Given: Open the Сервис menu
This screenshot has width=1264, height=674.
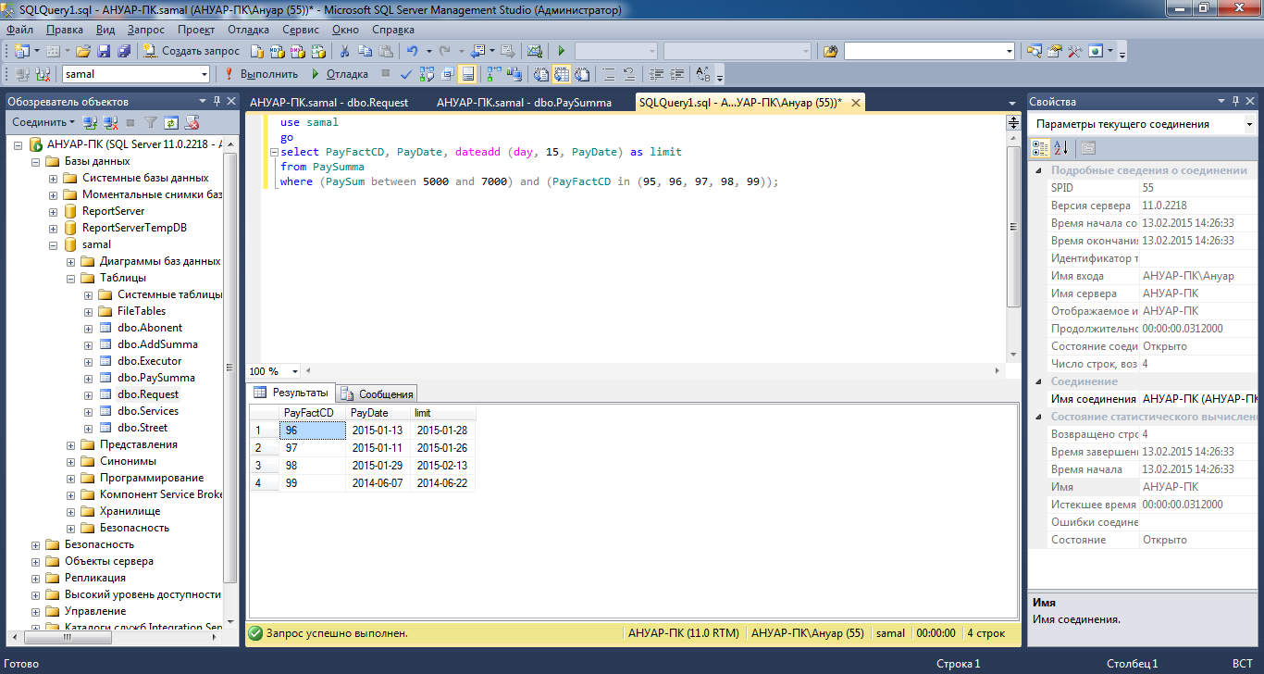Looking at the screenshot, I should coord(301,30).
